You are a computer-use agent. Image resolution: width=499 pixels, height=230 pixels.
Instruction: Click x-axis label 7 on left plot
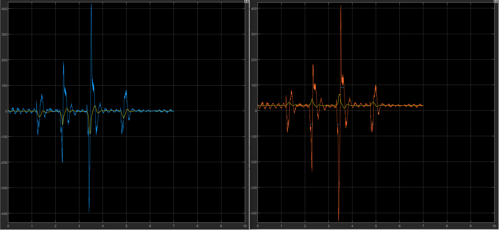coord(174,226)
